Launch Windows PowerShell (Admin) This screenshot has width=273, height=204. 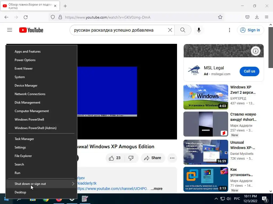point(41,128)
